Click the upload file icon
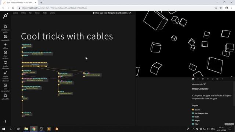The height and width of the screenshot is (132, 235). [x=6, y=95]
